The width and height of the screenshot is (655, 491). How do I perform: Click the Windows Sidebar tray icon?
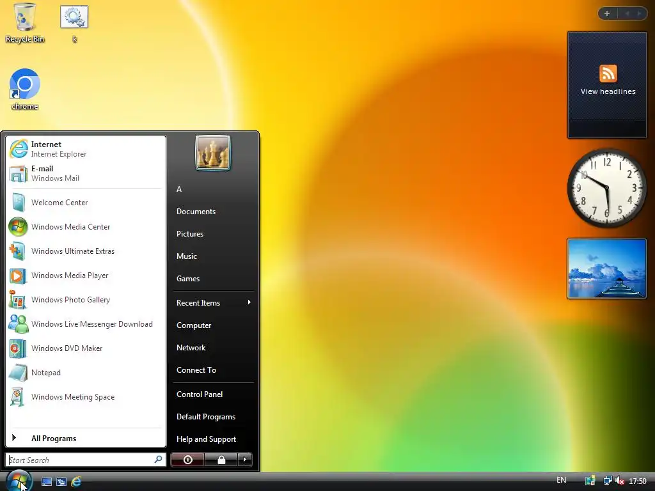coord(590,481)
